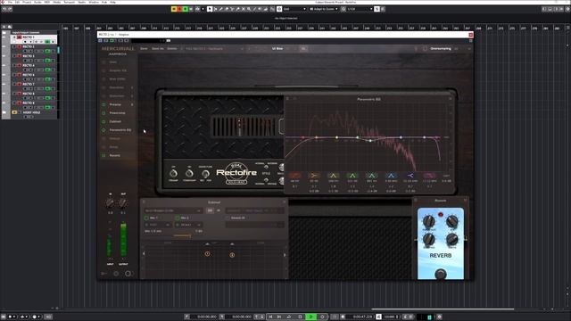Toggle the transport Cycle loop button
The height and width of the screenshot is (321, 571).
[x=289, y=317]
